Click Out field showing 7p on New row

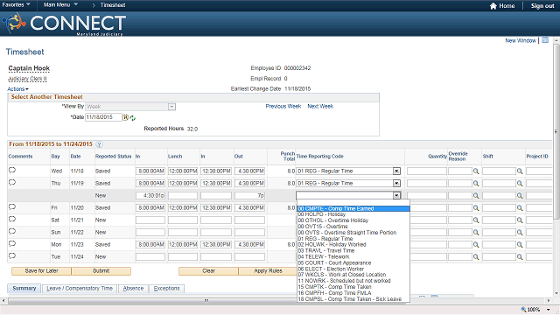click(249, 196)
